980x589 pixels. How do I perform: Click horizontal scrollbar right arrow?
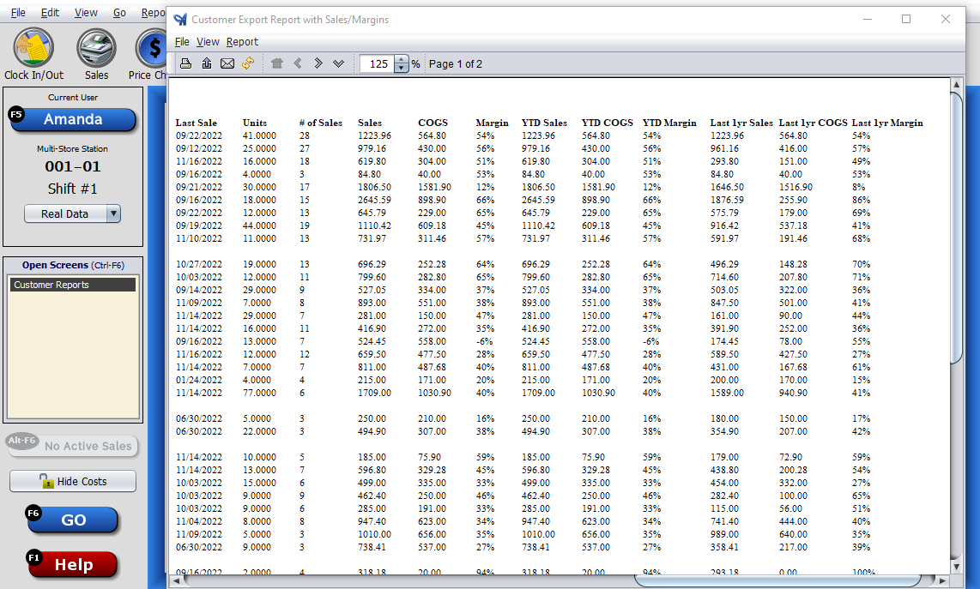(x=942, y=581)
